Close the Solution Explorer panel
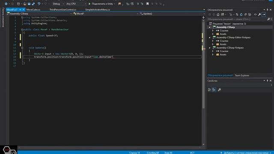This screenshot has height=154, width=274. pyautogui.click(x=271, y=10)
